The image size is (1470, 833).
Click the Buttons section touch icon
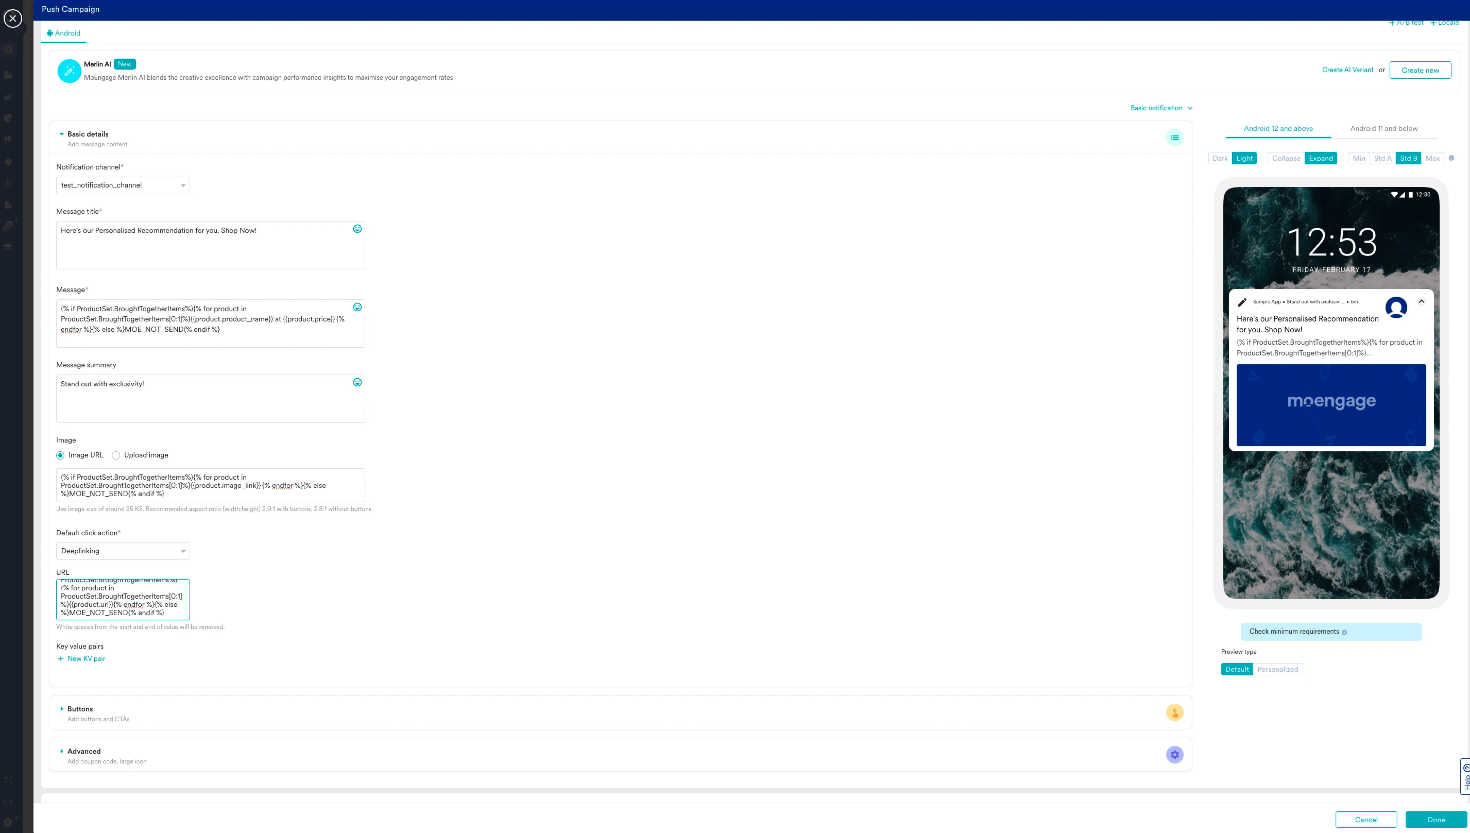point(1174,712)
